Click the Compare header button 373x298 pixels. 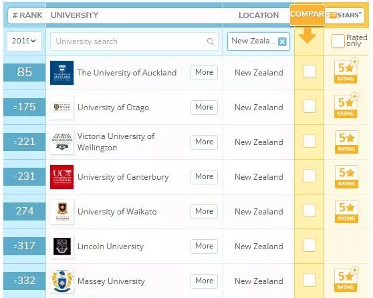[307, 15]
